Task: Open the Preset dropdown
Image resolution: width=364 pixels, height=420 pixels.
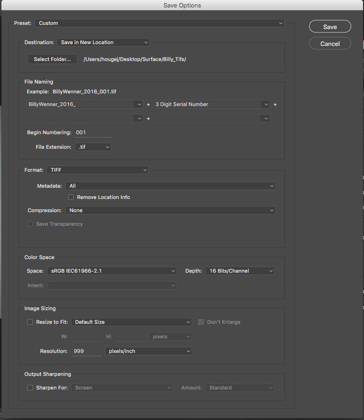Action: tap(159, 23)
